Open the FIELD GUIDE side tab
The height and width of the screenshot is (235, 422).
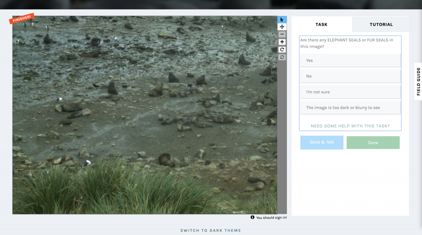(x=418, y=81)
